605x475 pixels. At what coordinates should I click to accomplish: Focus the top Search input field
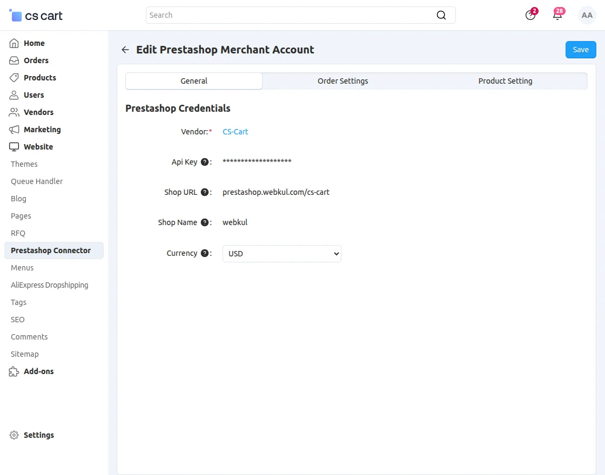point(289,15)
